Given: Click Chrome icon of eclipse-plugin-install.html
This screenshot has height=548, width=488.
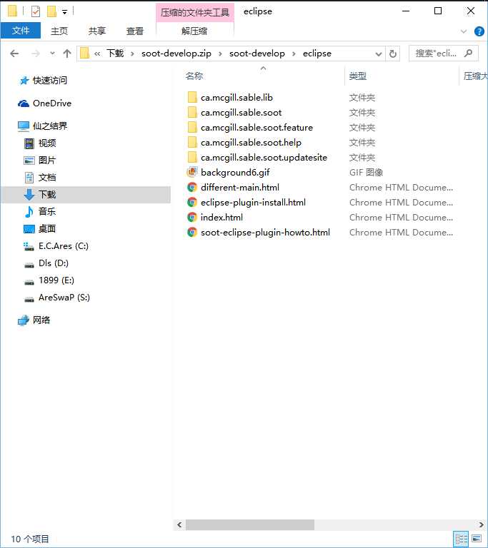Looking at the screenshot, I should [x=191, y=203].
